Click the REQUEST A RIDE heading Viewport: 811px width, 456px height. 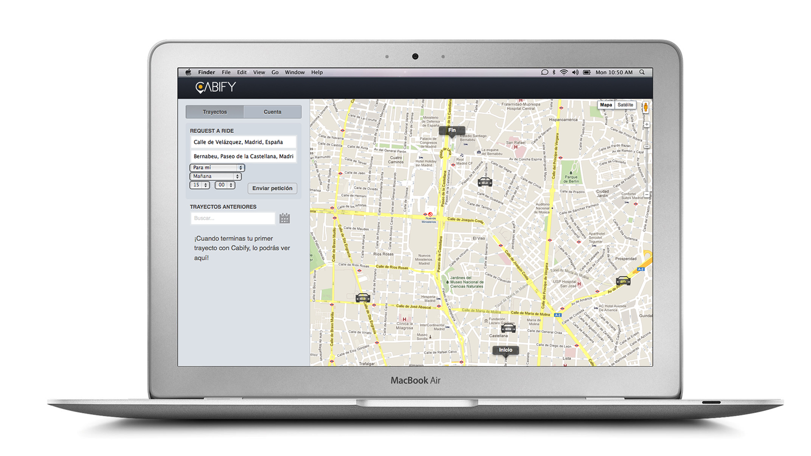(212, 131)
